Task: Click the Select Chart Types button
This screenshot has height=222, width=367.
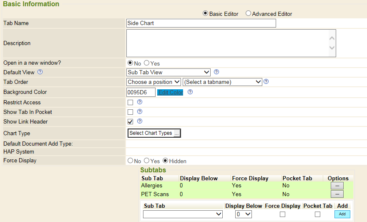Action: [x=154, y=133]
